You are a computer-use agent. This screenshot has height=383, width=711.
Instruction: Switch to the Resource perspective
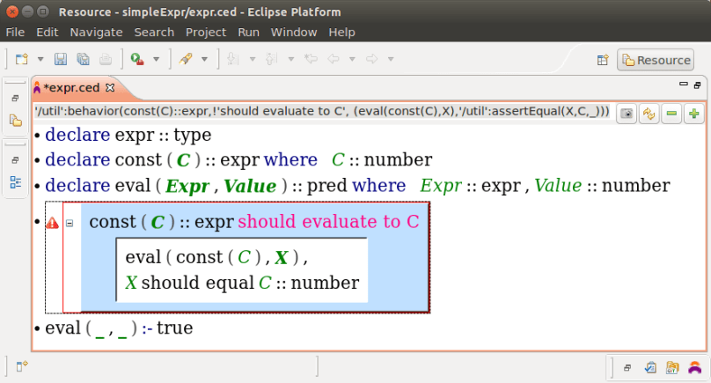pos(656,60)
